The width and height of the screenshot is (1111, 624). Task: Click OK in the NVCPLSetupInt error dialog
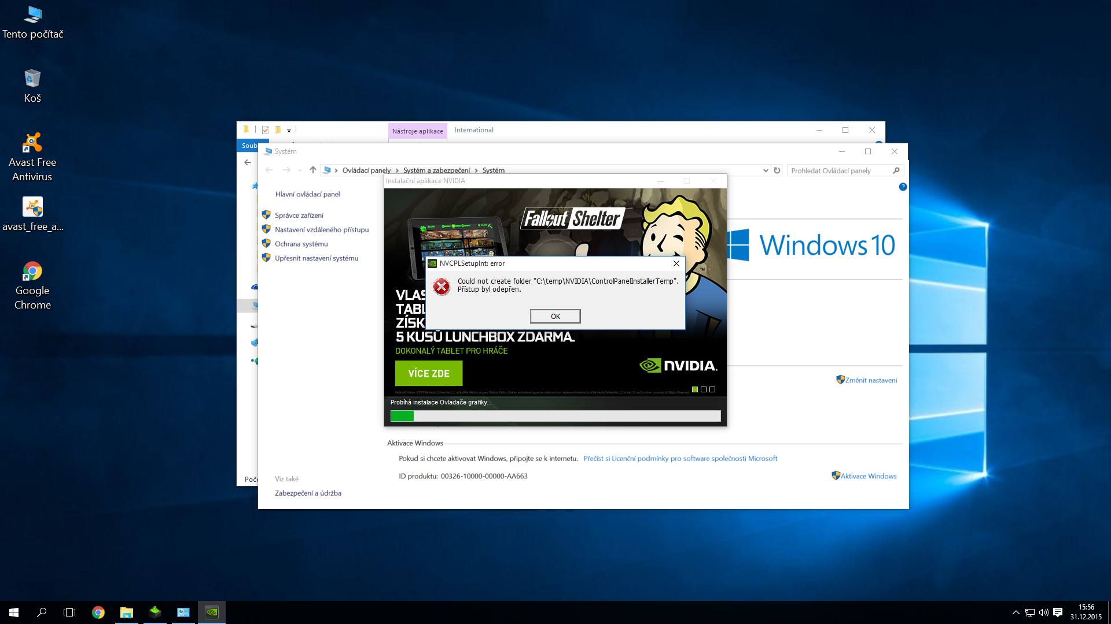[x=555, y=316]
